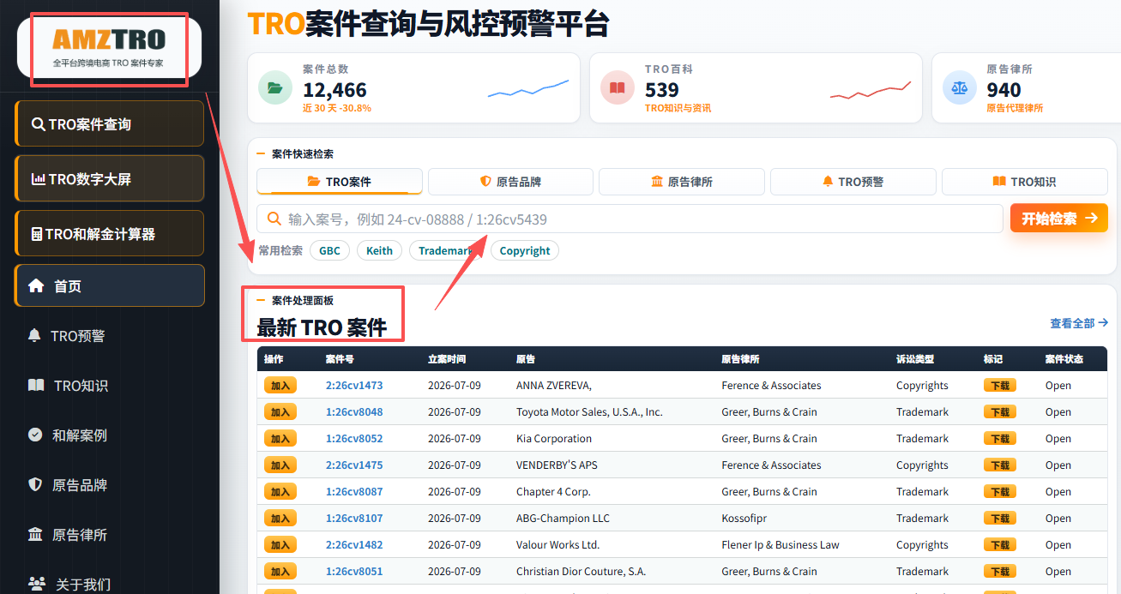Click 加入 for case 1:26cv8107
This screenshot has width=1121, height=594.
(280, 518)
